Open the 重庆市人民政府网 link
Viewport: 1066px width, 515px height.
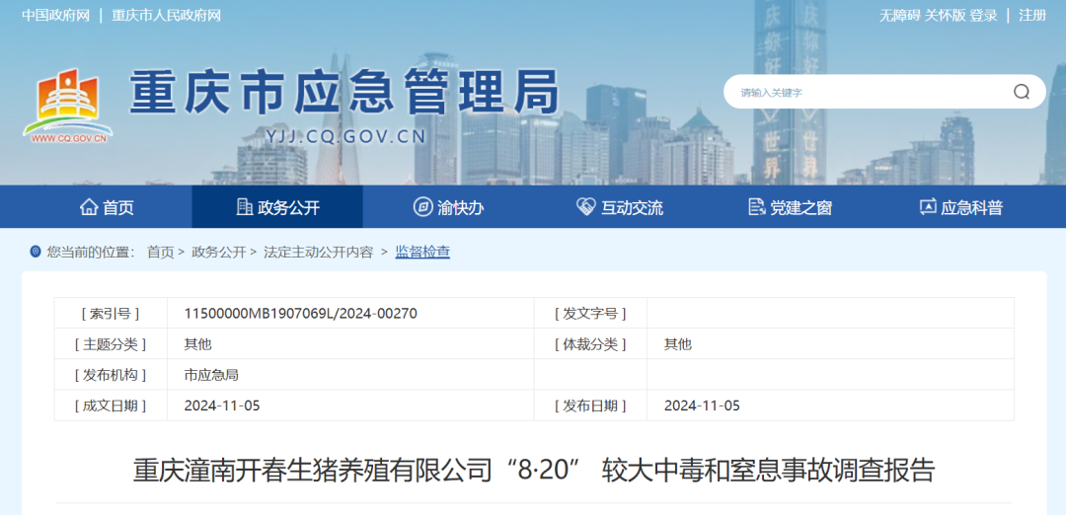tap(166, 16)
